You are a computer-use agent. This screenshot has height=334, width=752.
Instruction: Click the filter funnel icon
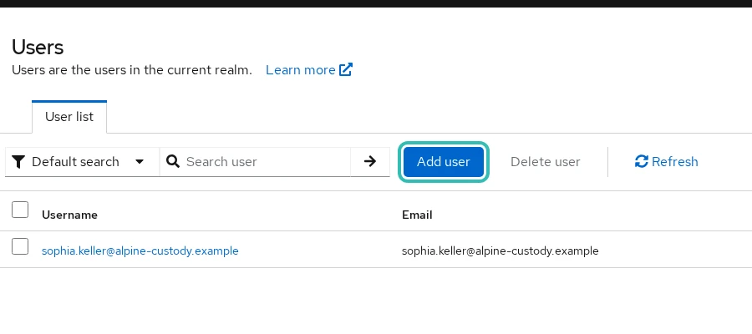tap(18, 162)
